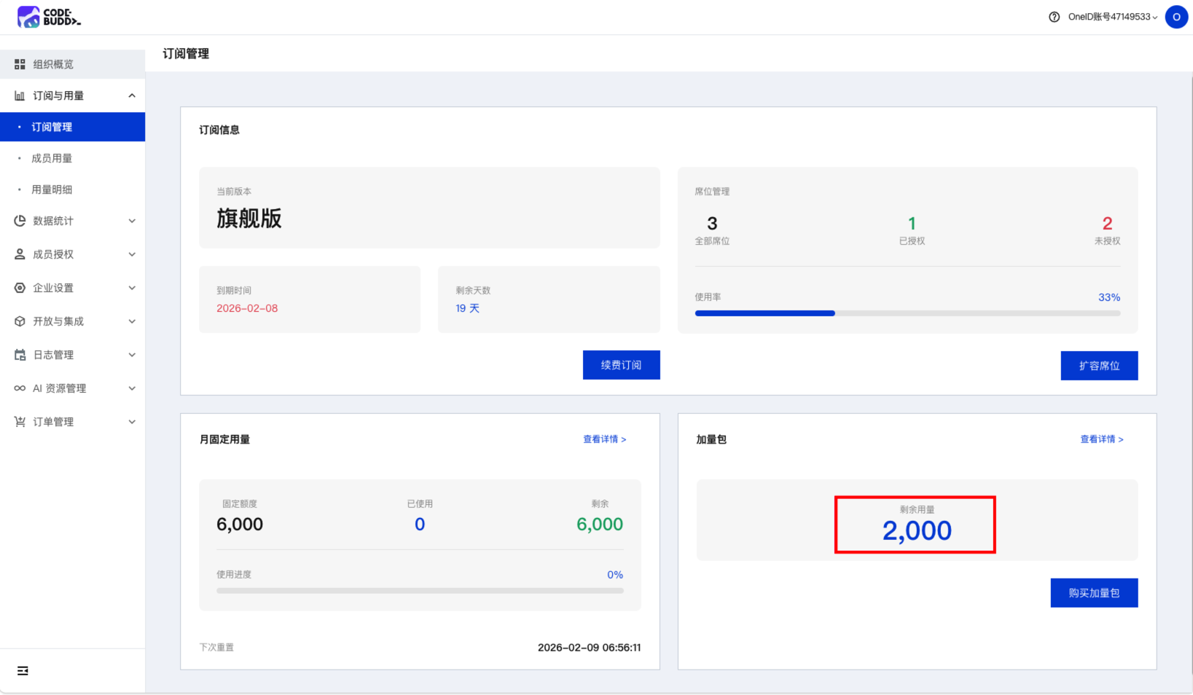Click the seat 使用率 progress bar
Image resolution: width=1193 pixels, height=695 pixels.
pos(907,313)
